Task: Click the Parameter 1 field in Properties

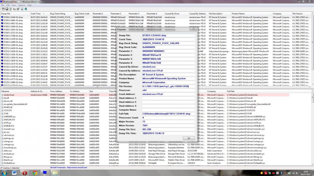Action: click(x=169, y=51)
